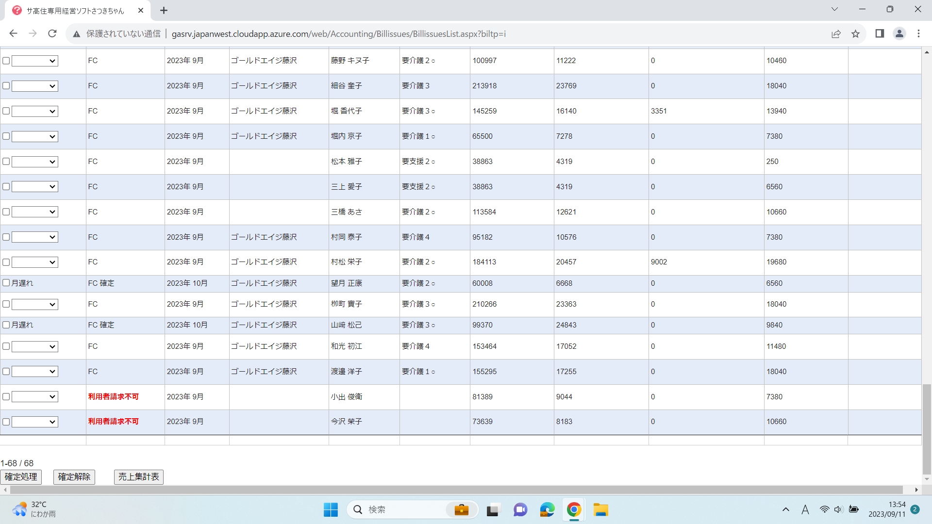Open Chrome three-dot menu
Viewport: 932px width, 524px height.
pos(918,33)
